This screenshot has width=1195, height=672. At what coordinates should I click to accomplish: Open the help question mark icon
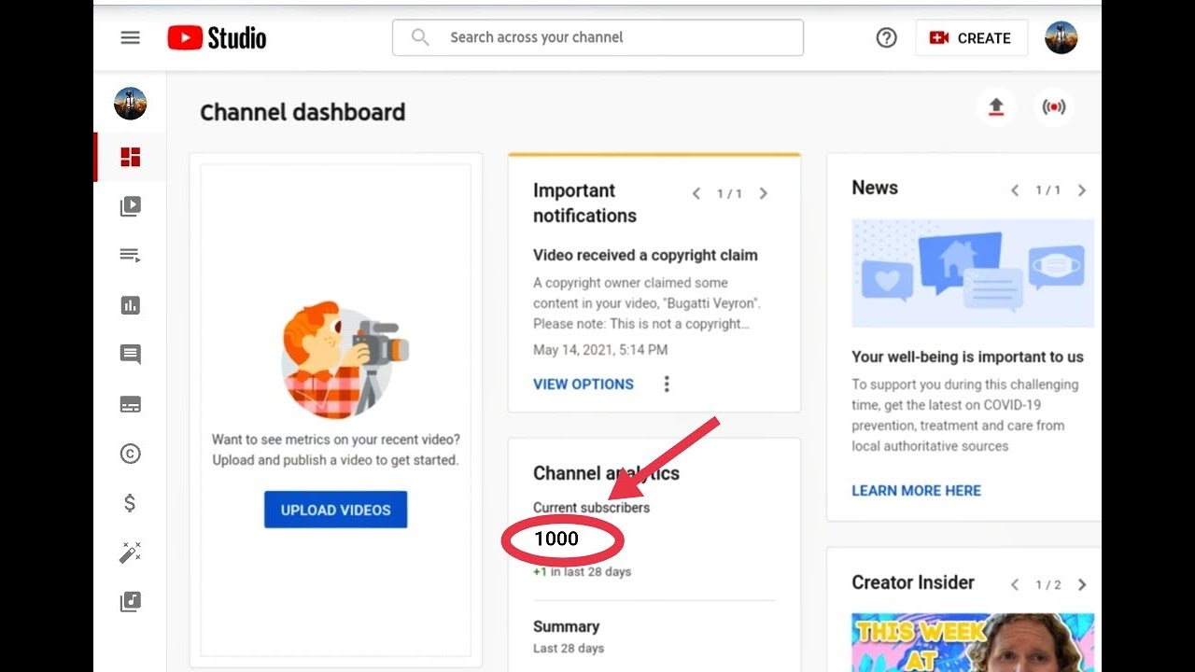tap(886, 38)
